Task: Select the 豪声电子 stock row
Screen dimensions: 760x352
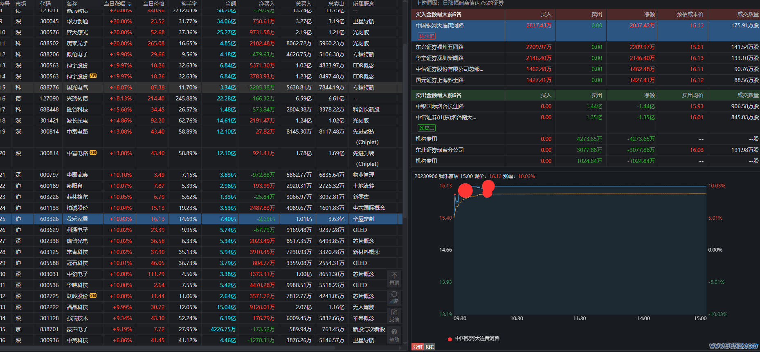Action: click(x=201, y=329)
